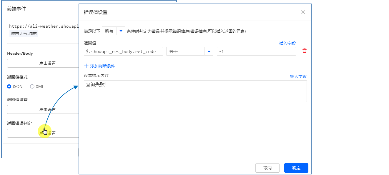Click the 等于 comparison combo box
This screenshot has width=389, height=175.
click(186, 51)
